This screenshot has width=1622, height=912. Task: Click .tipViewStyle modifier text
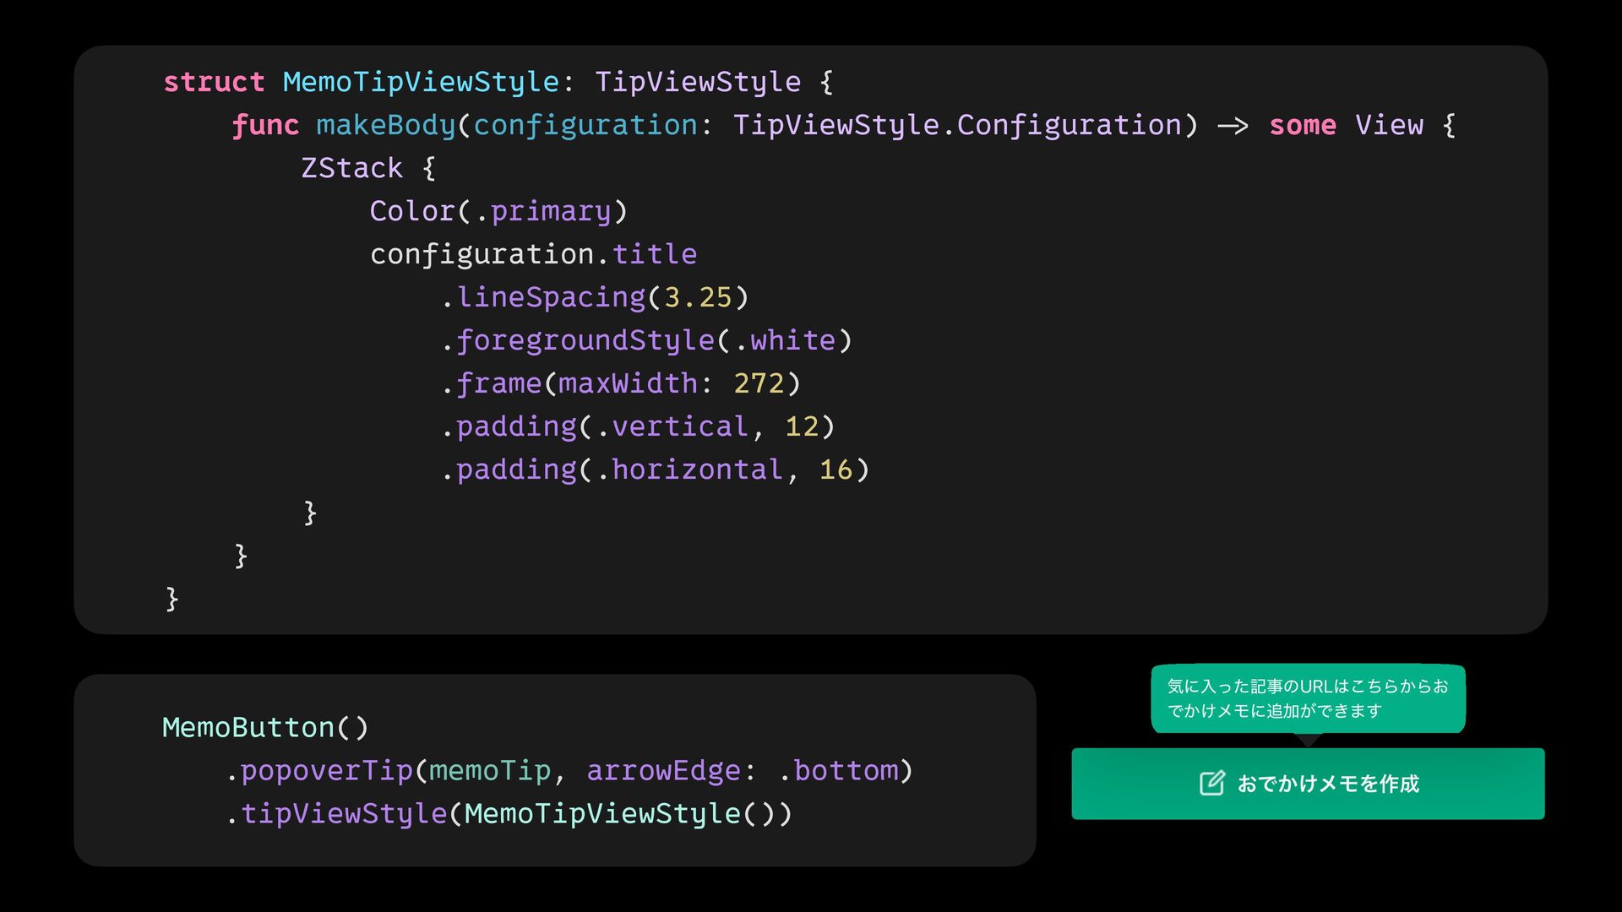coord(344,813)
